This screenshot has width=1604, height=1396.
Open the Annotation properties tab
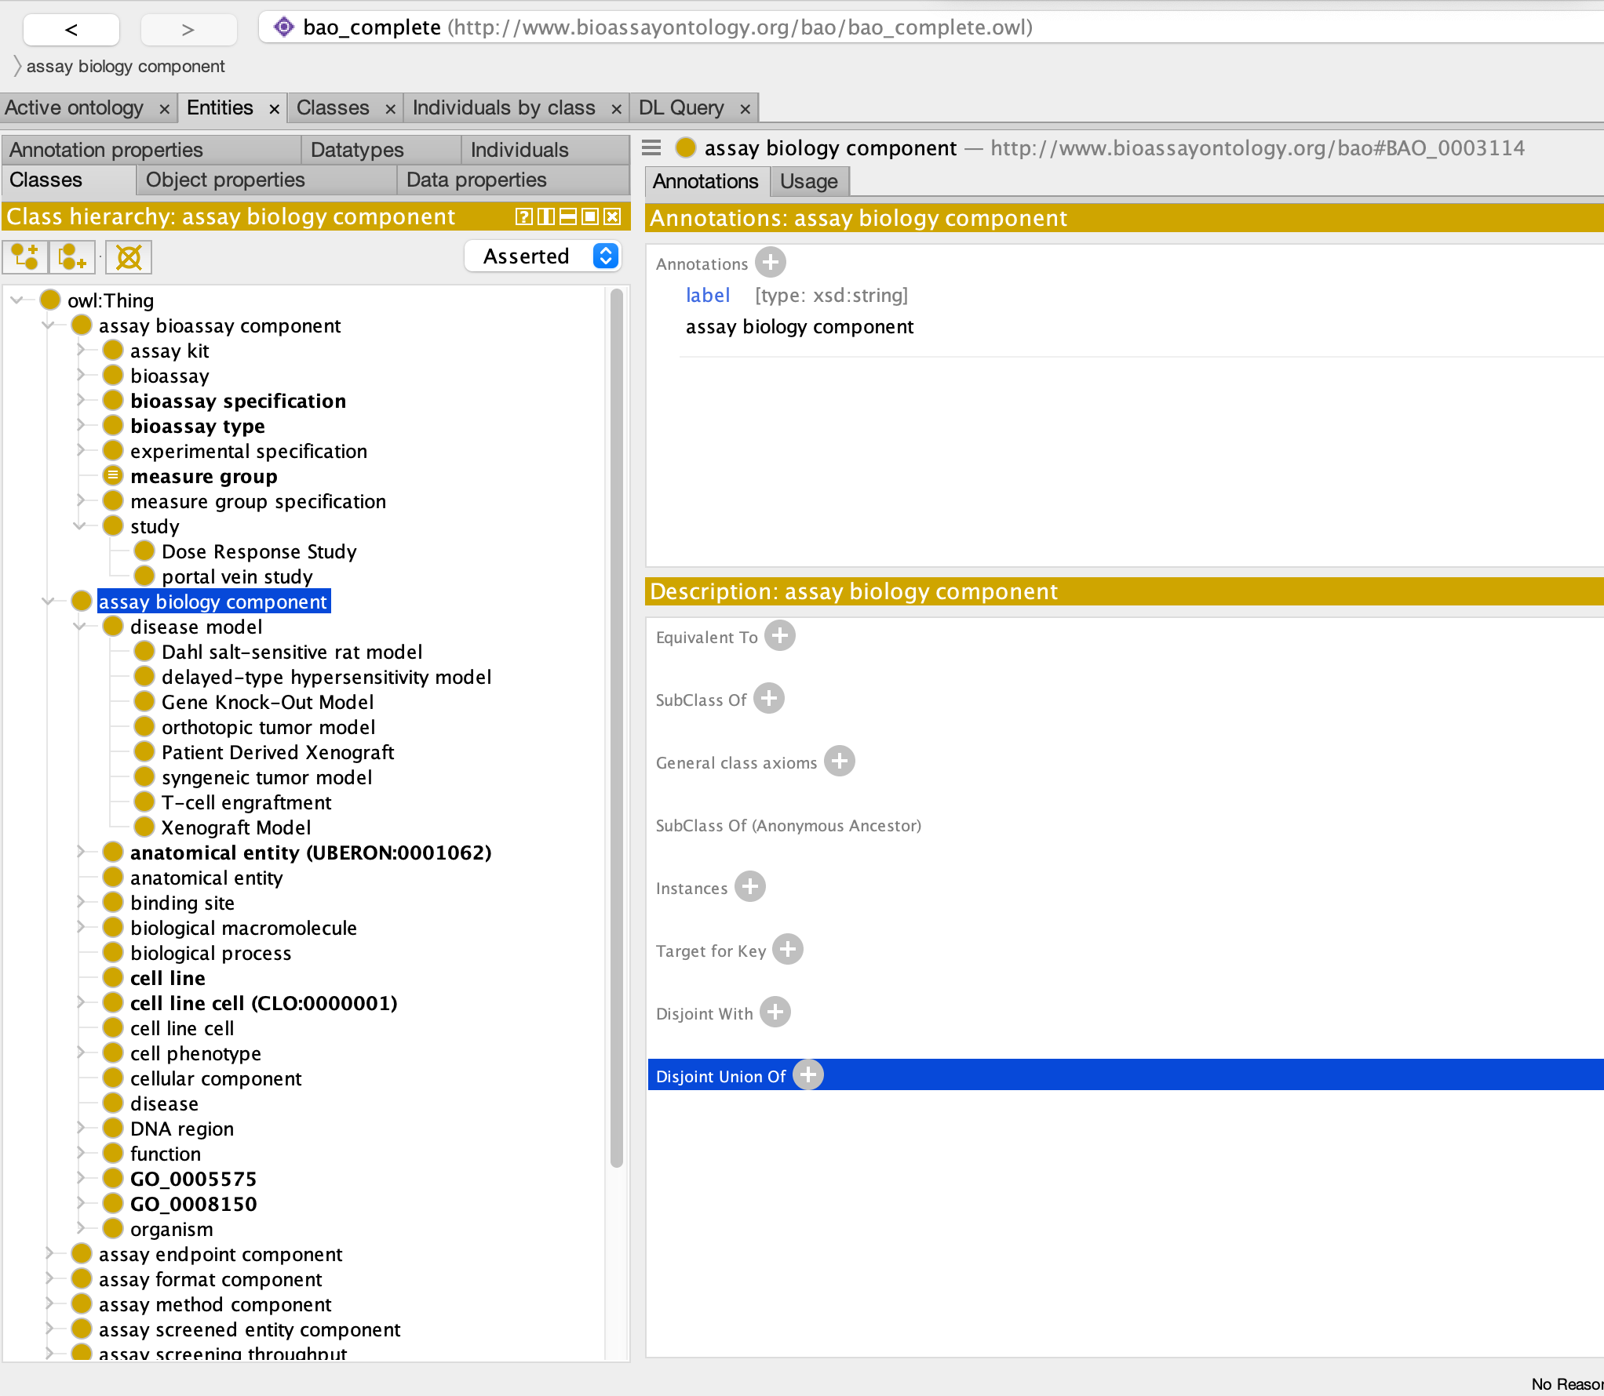(x=151, y=149)
